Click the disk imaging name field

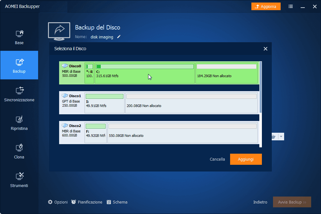click(102, 37)
